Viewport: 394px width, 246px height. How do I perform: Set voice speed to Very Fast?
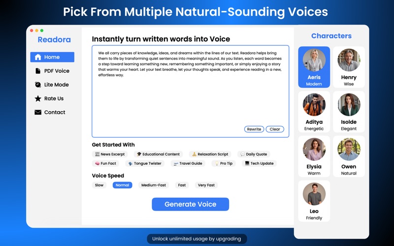(x=206, y=185)
